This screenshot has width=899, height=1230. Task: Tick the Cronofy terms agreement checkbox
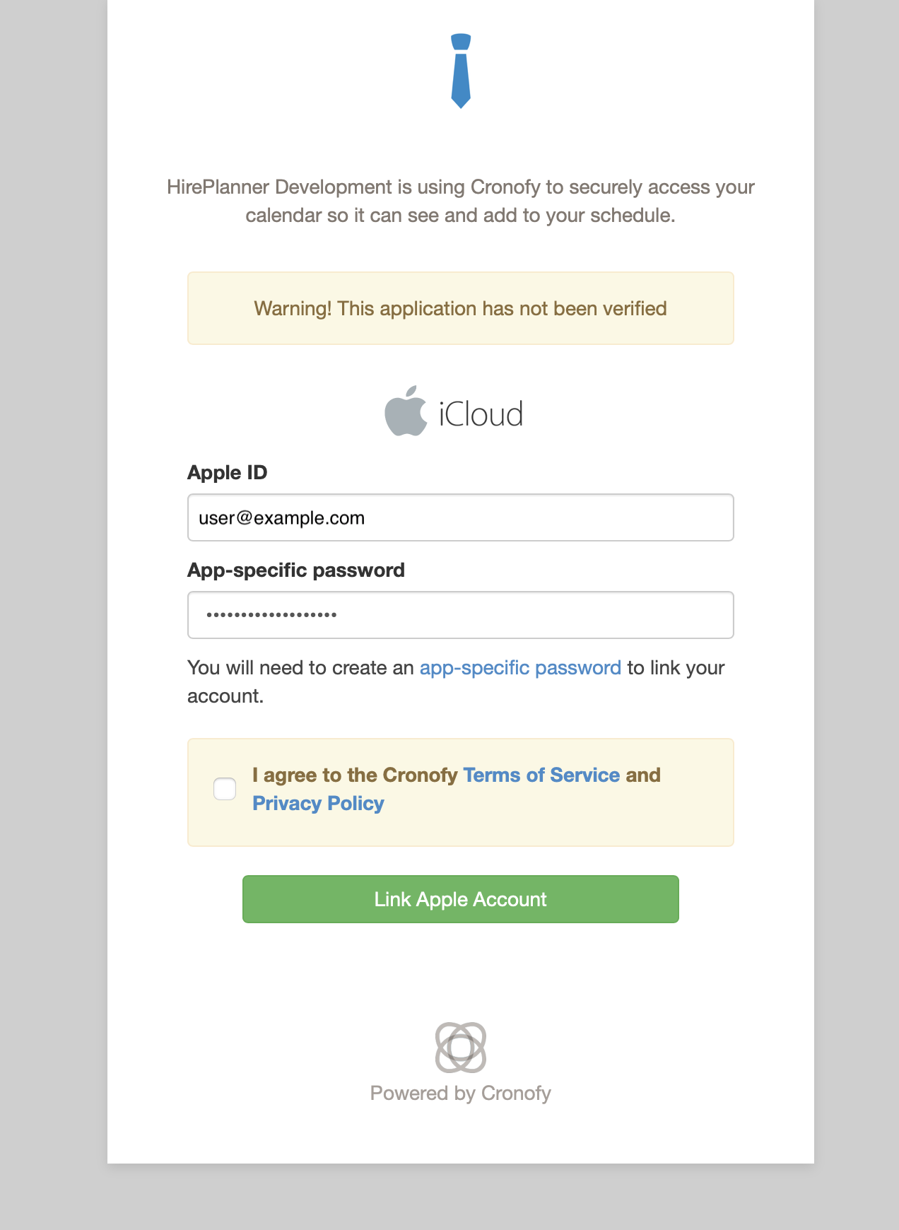coord(225,789)
